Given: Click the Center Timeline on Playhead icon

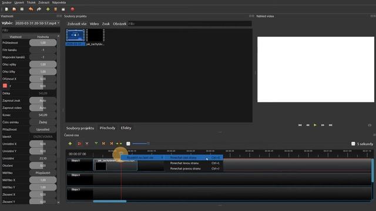Looking at the screenshot, I should (x=119, y=144).
